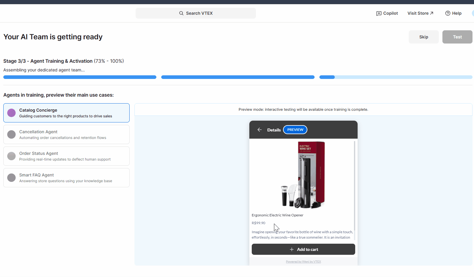Click the Add to cart button
Viewport: 474px width, 277px height.
pos(303,249)
